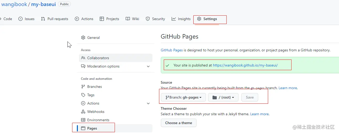Open the / (root) folder dropdown

coord(223,97)
